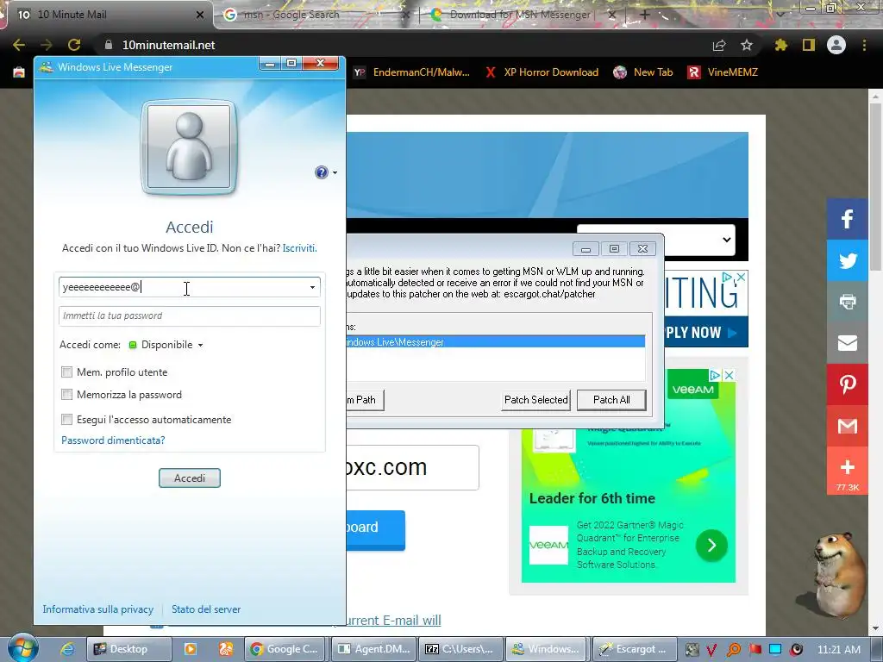Image resolution: width=883 pixels, height=662 pixels.
Task: Switch to msn - Google Search tab
Action: (x=316, y=15)
